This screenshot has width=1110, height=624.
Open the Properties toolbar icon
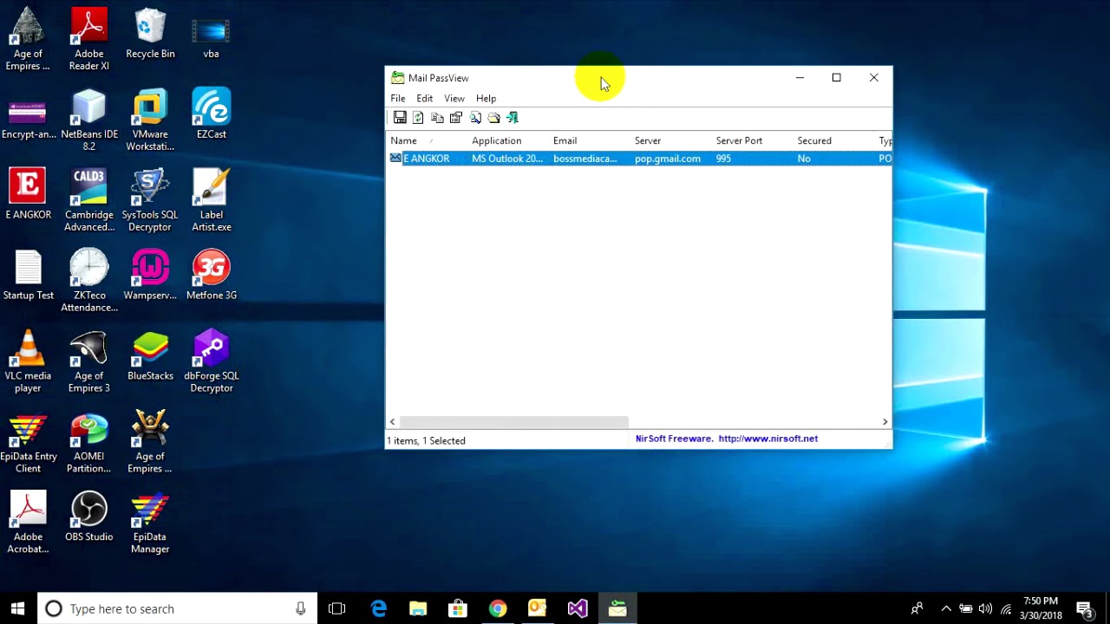tap(456, 117)
